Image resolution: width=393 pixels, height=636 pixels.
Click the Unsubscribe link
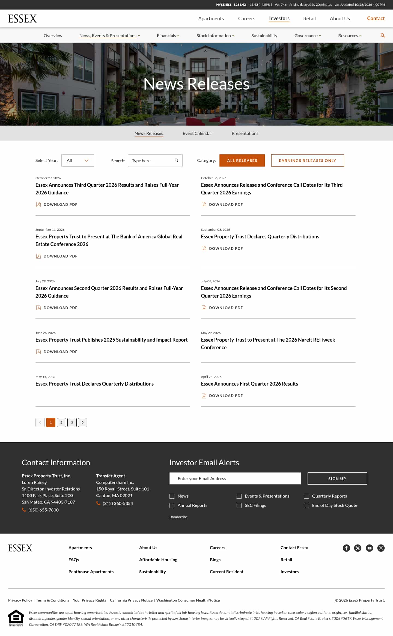coord(178,517)
